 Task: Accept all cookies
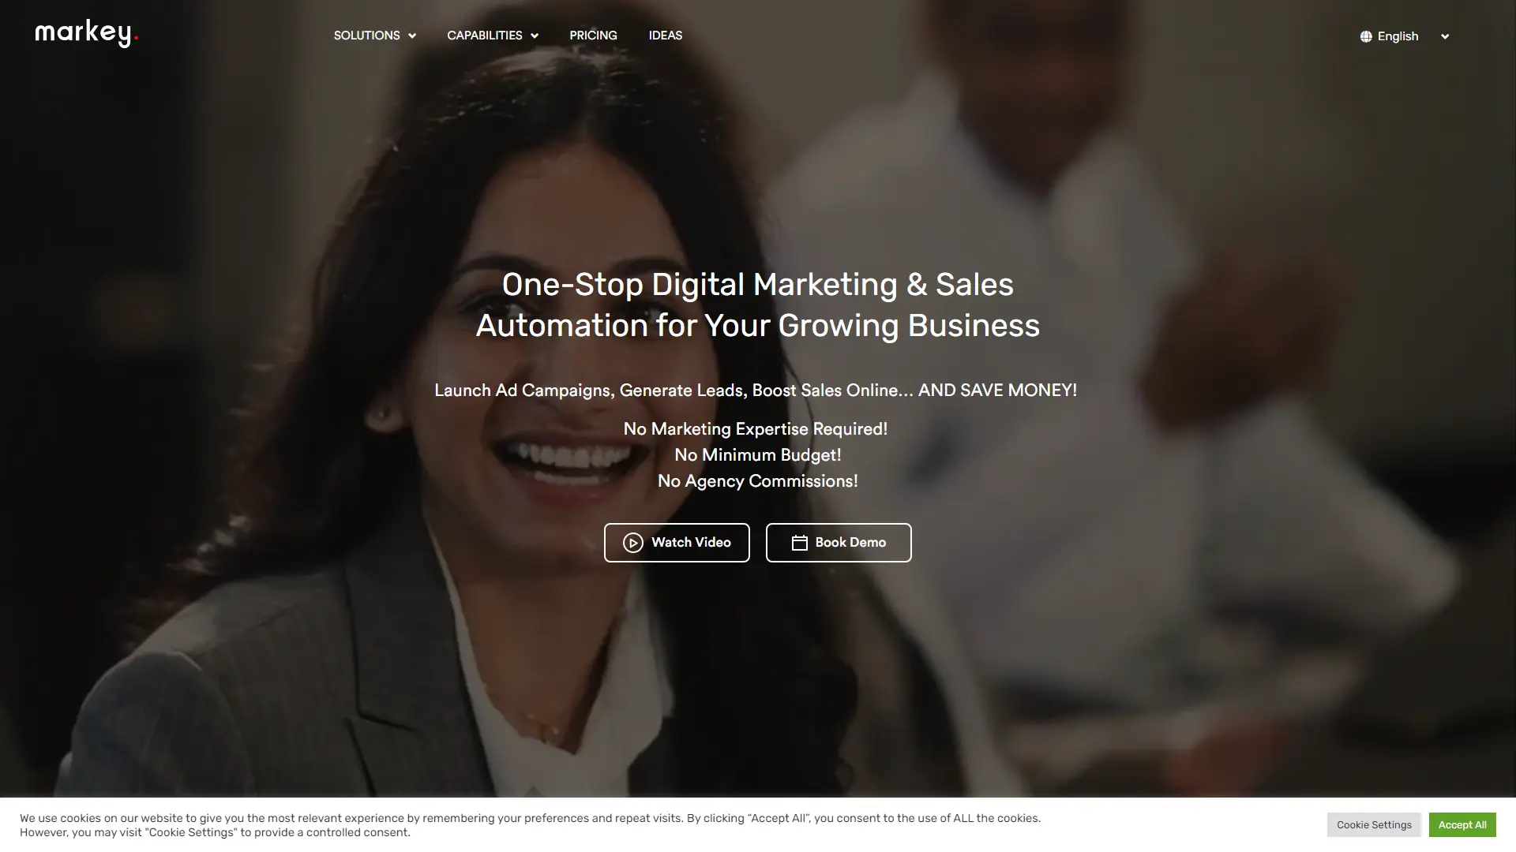click(1462, 825)
